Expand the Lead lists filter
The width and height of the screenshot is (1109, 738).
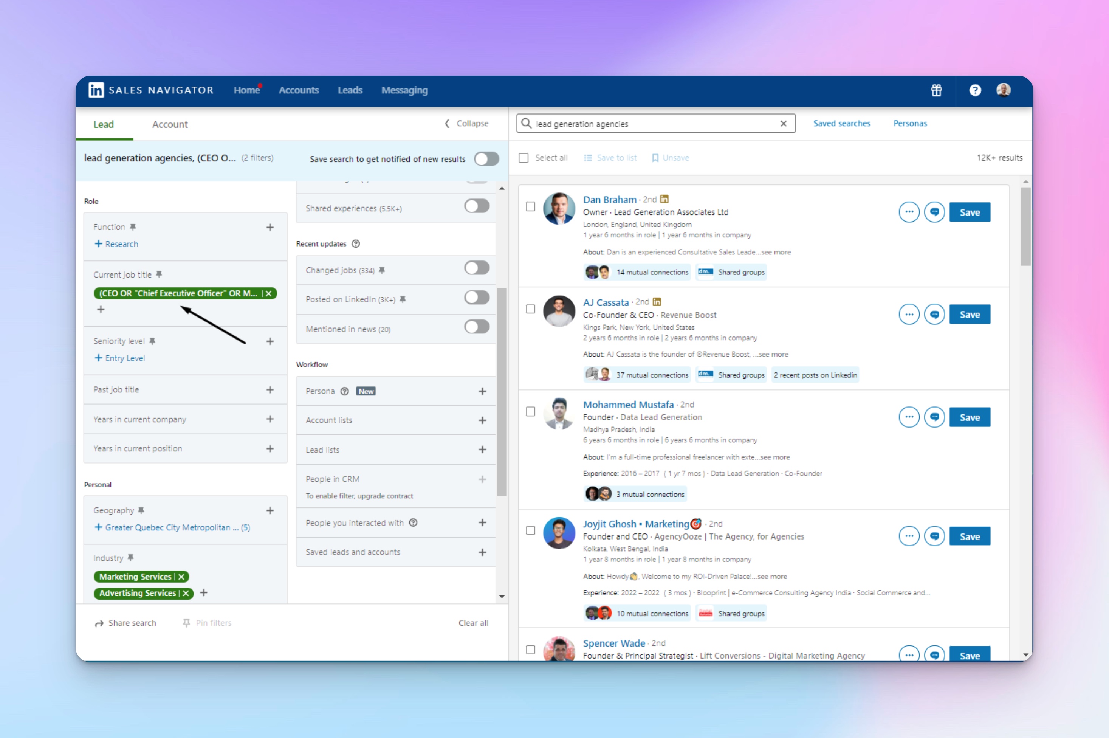click(x=482, y=450)
